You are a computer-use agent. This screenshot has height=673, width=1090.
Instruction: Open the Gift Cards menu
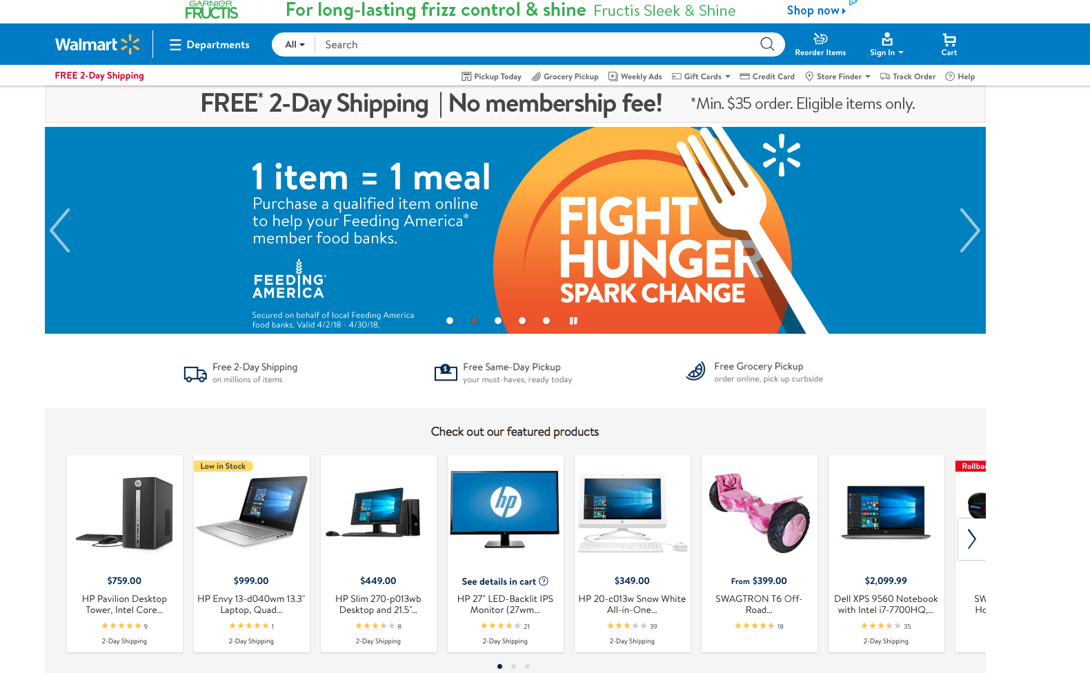701,77
